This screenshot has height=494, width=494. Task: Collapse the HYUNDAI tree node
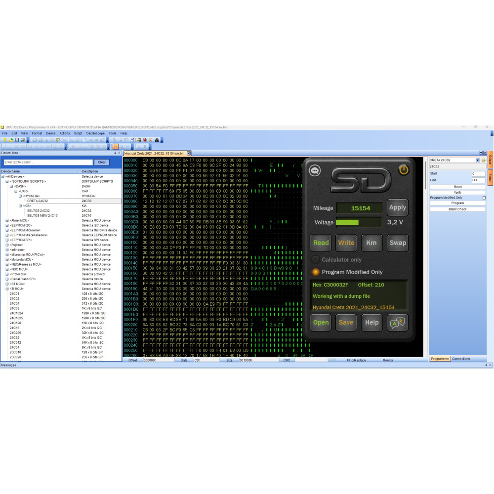point(20,196)
